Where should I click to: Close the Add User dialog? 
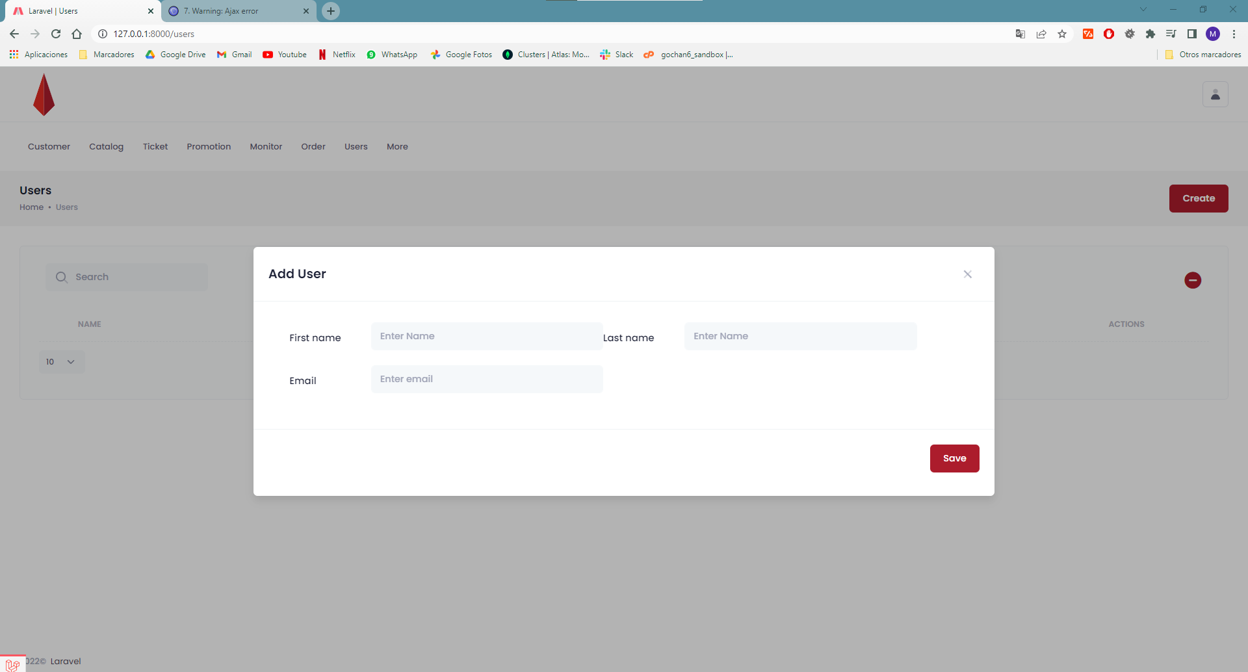tap(967, 274)
